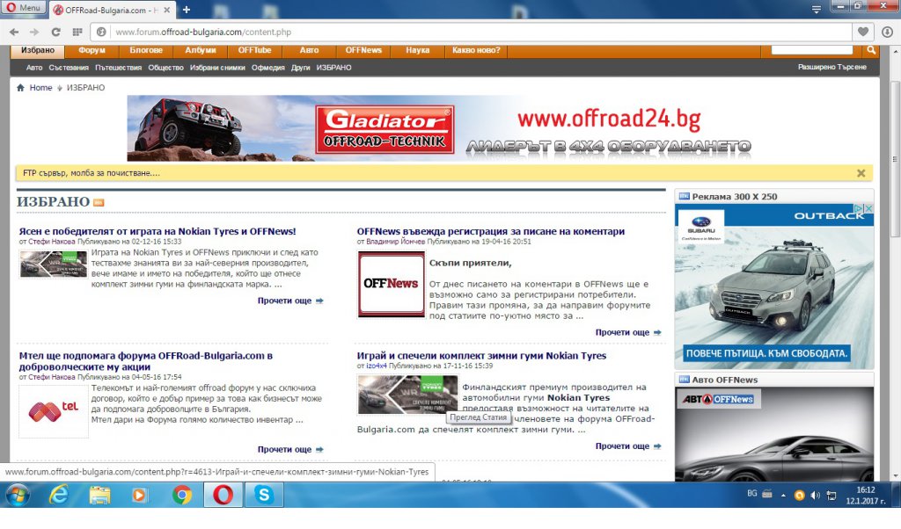Open the Блогове navigation tab
This screenshot has width=901, height=529.
146,50
